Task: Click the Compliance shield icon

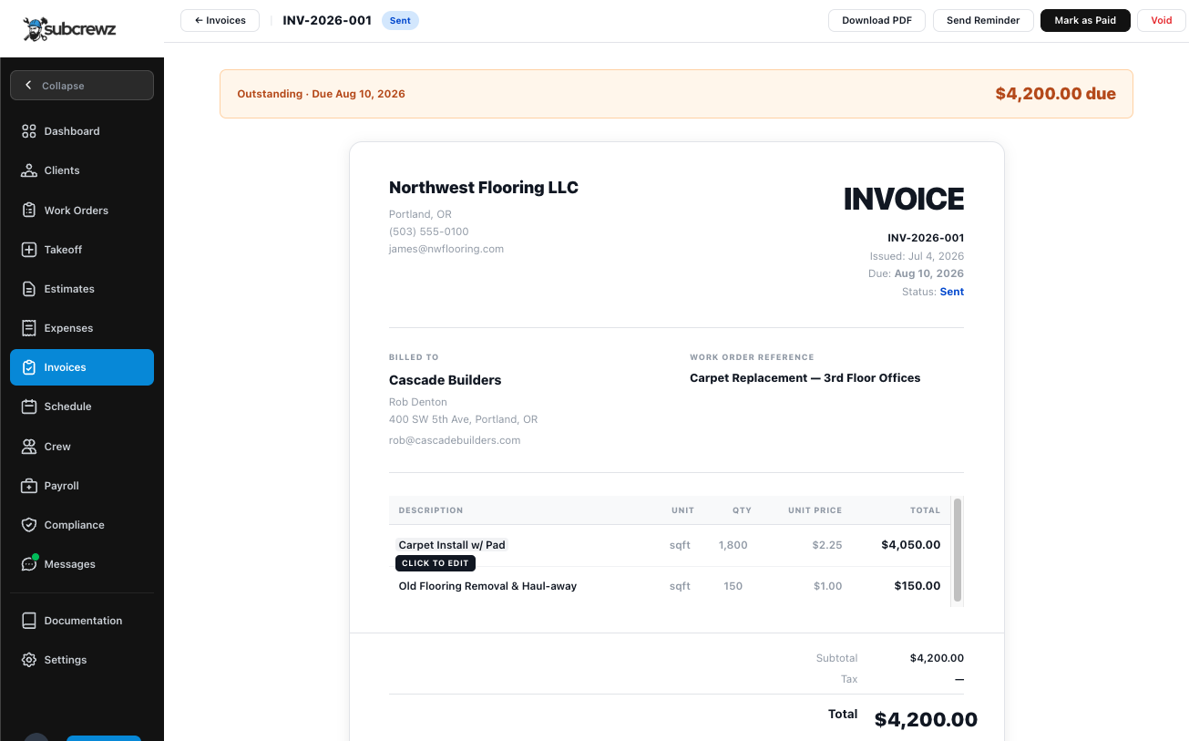Action: [x=29, y=525]
